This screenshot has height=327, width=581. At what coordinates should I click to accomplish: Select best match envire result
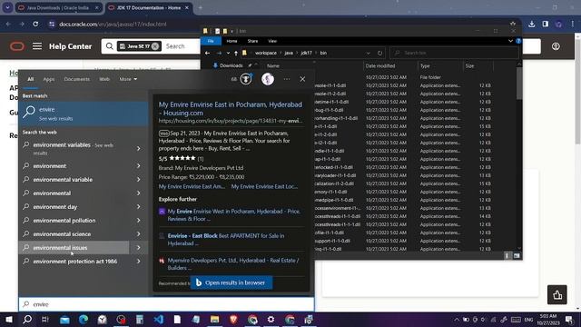tap(84, 114)
